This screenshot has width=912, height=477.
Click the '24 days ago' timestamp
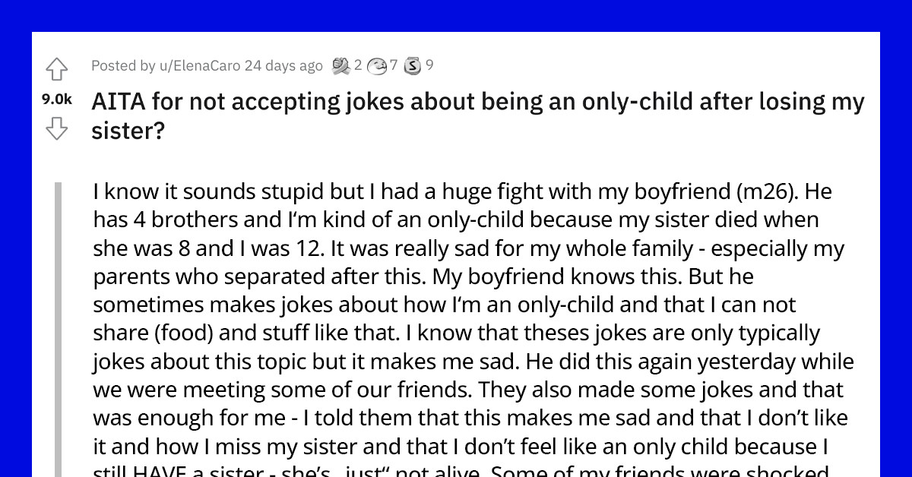pos(280,66)
